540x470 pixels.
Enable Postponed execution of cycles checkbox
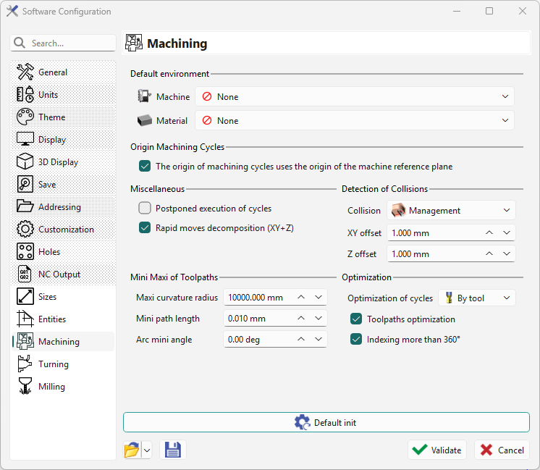click(145, 209)
